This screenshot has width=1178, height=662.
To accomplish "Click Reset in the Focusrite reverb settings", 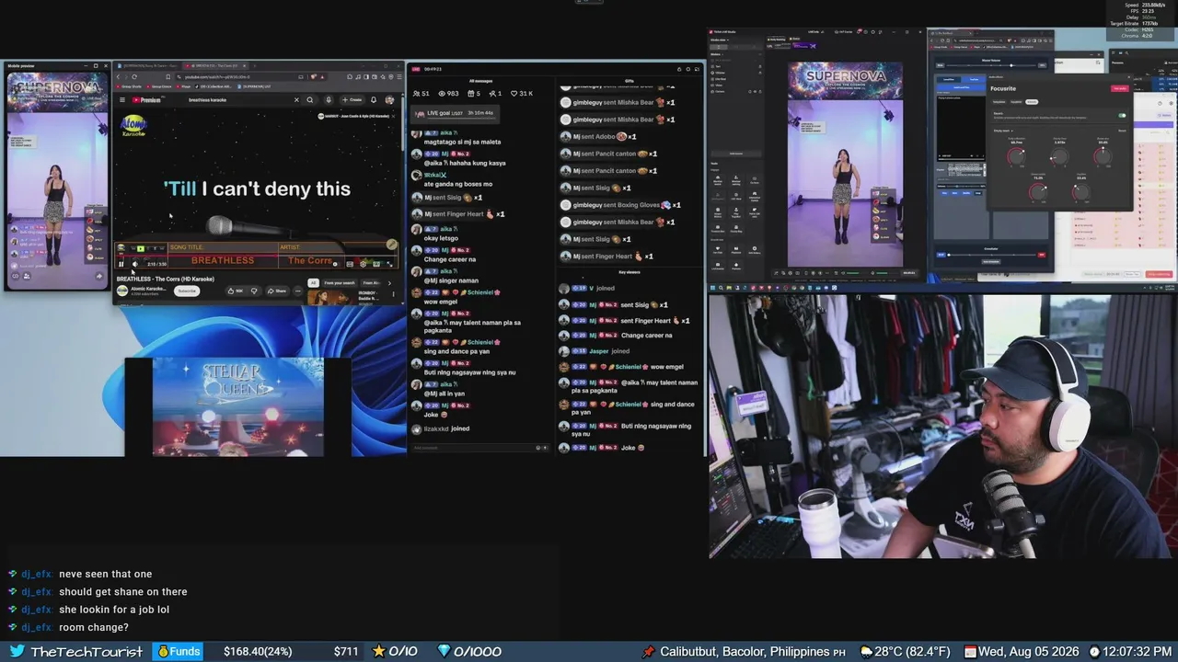I will [1122, 131].
